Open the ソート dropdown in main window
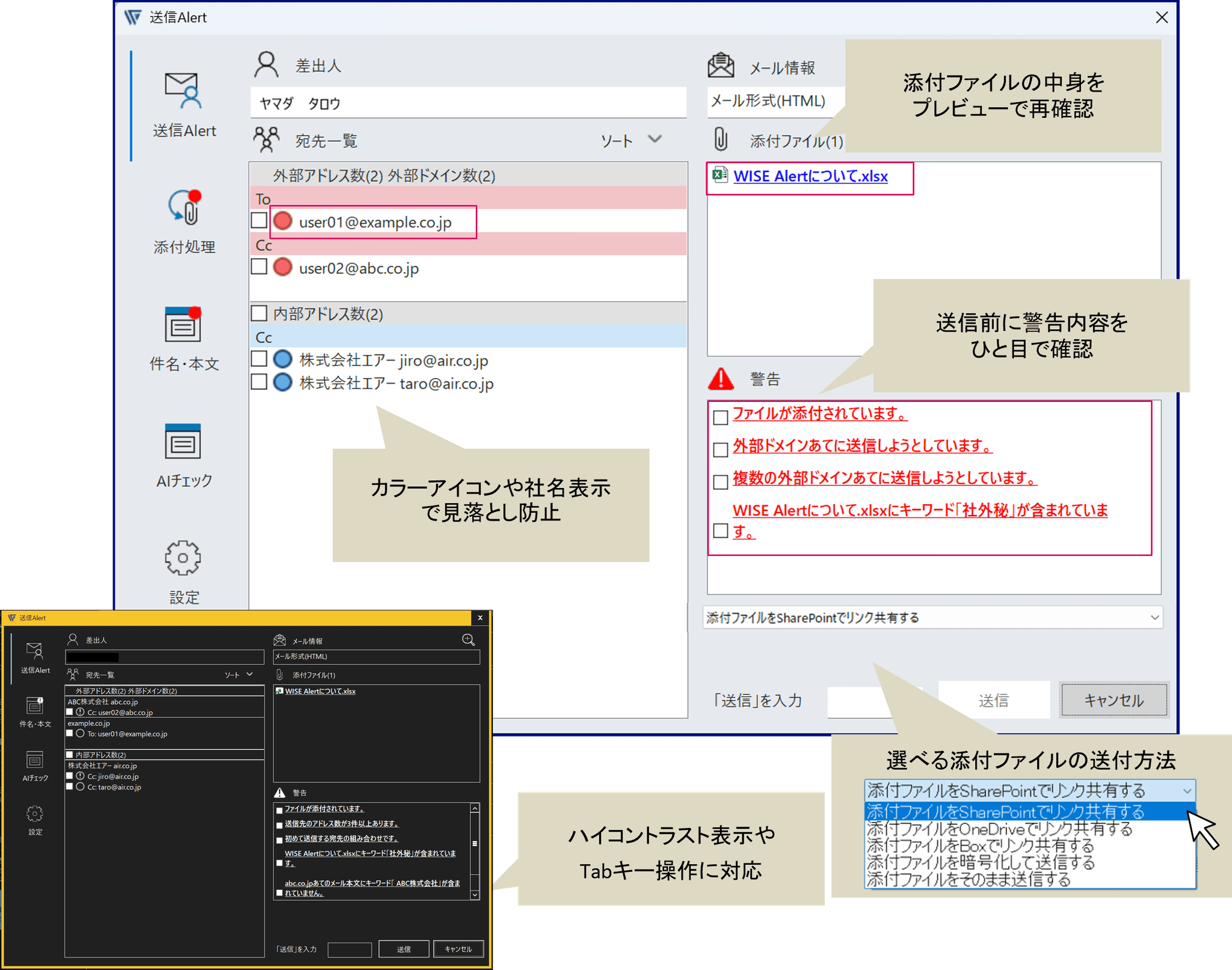The image size is (1232, 970). pyautogui.click(x=632, y=140)
